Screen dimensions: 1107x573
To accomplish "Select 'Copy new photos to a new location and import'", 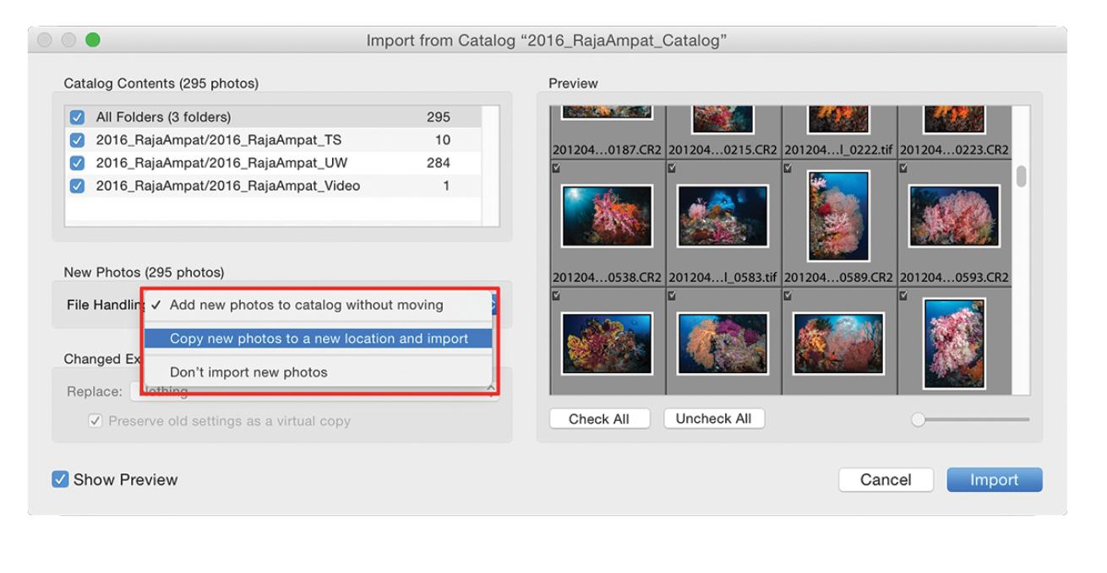I will pos(318,338).
